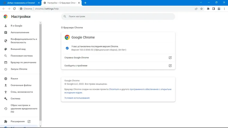Viewport: 228px width, 128px height.
Task: Open Автозаполнение settings section
Action: pyautogui.click(x=20, y=32)
